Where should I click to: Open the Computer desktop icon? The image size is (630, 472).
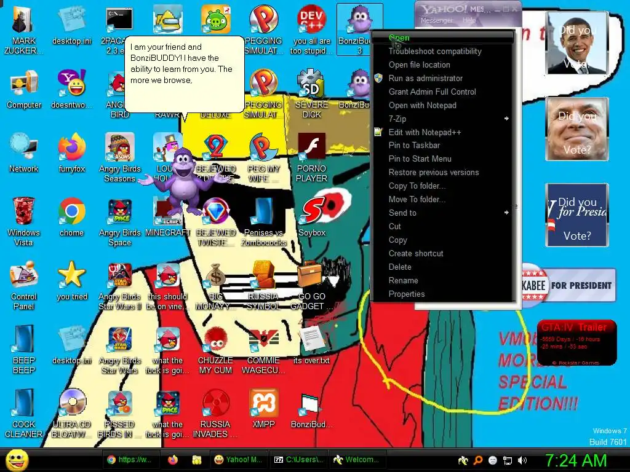[x=24, y=89]
